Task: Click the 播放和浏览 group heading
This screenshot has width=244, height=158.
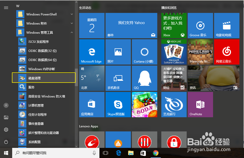Action: click(x=169, y=8)
